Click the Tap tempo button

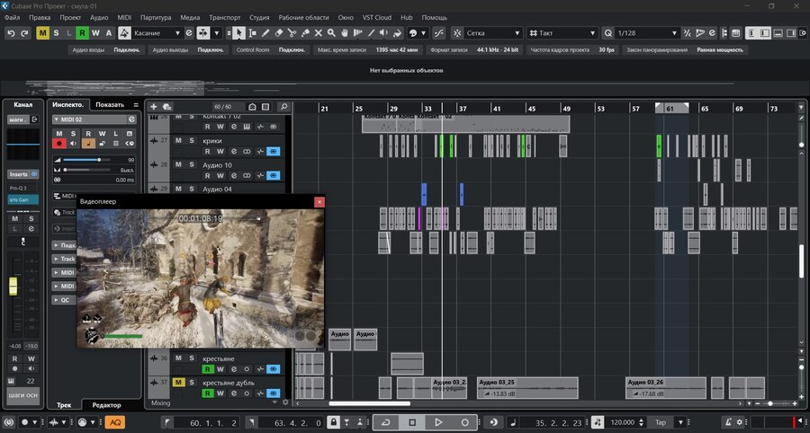click(661, 422)
